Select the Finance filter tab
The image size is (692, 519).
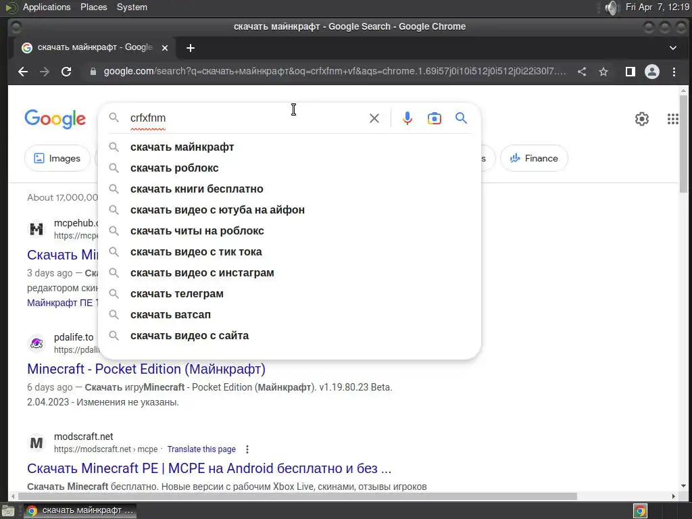click(534, 158)
